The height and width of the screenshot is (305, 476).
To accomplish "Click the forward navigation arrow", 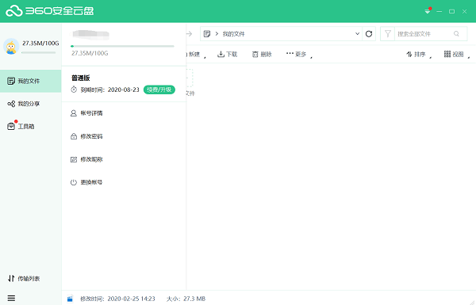I will [x=189, y=33].
